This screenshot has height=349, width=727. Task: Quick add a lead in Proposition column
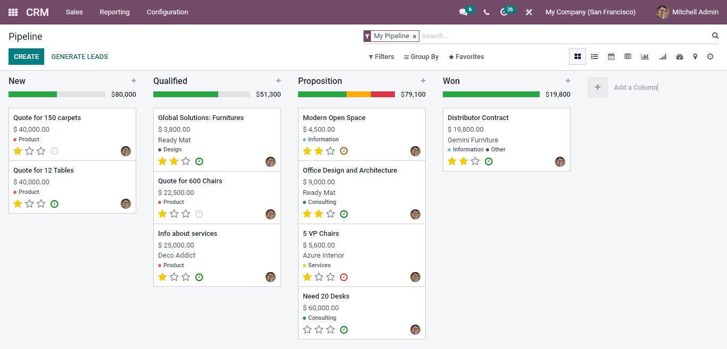click(x=423, y=81)
